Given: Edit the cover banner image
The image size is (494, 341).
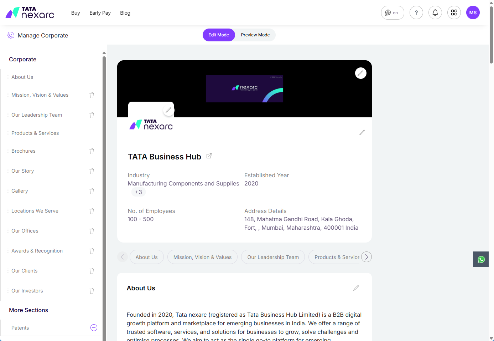Looking at the screenshot, I should (361, 73).
